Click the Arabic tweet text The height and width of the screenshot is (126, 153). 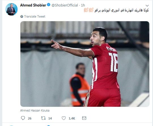(x=122, y=10)
